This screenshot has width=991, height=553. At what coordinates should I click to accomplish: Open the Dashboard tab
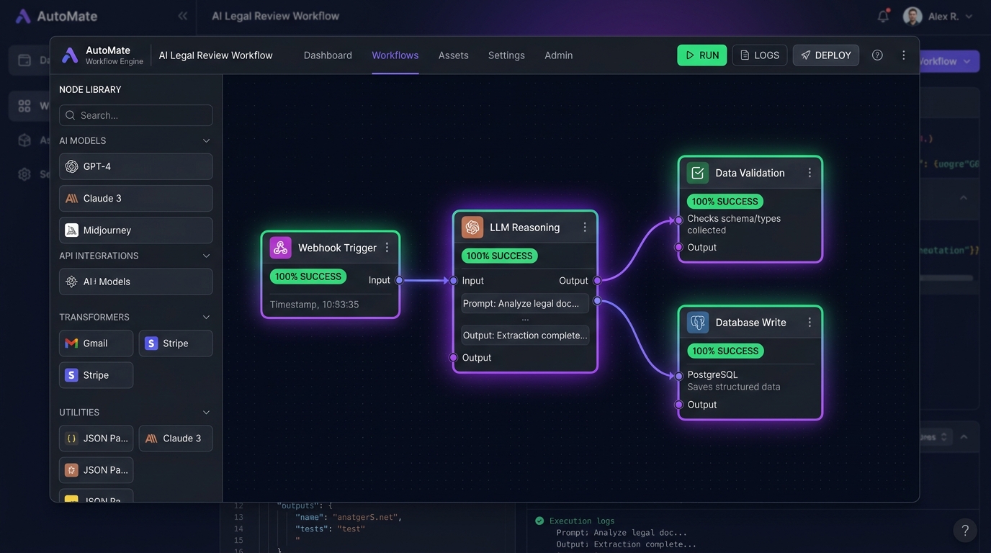[328, 55]
